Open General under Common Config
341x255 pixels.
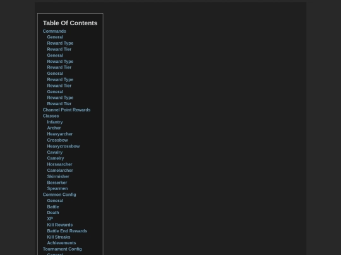(55, 201)
